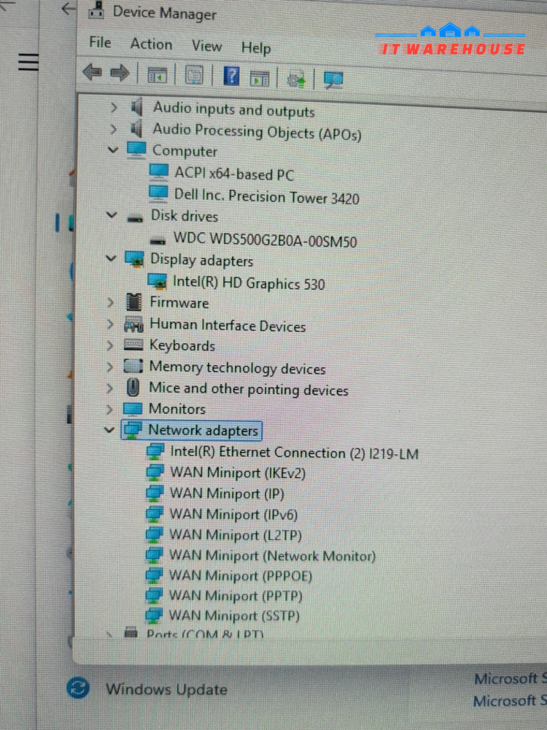
Task: Select WAN Miniport (IPv6)
Action: point(233,515)
